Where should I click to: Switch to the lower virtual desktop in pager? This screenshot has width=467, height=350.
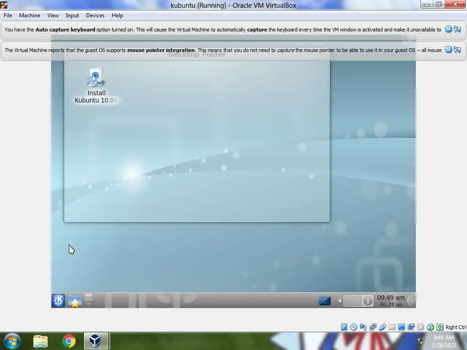pyautogui.click(x=89, y=304)
